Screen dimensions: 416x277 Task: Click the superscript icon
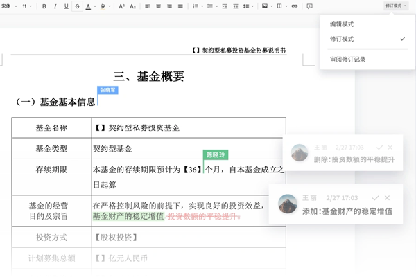(x=122, y=6)
